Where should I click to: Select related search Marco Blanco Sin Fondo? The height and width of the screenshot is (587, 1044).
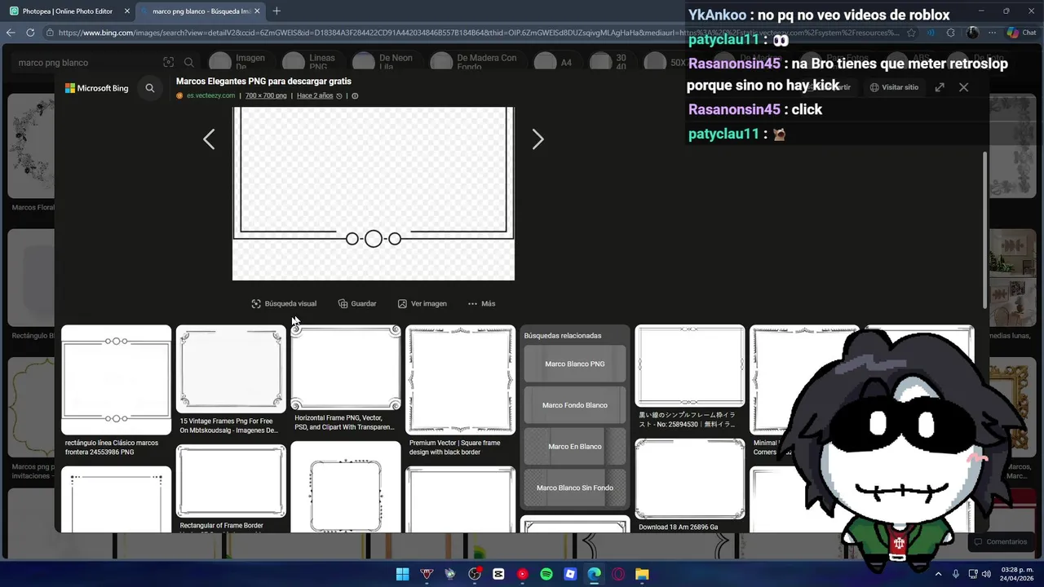click(x=575, y=488)
